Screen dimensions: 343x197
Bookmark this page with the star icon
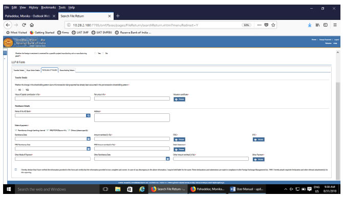pos(273,25)
